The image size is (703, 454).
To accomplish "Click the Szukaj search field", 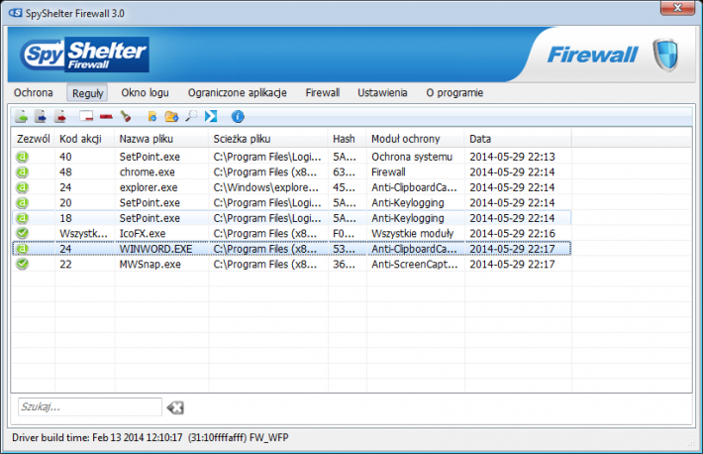I will click(90, 406).
